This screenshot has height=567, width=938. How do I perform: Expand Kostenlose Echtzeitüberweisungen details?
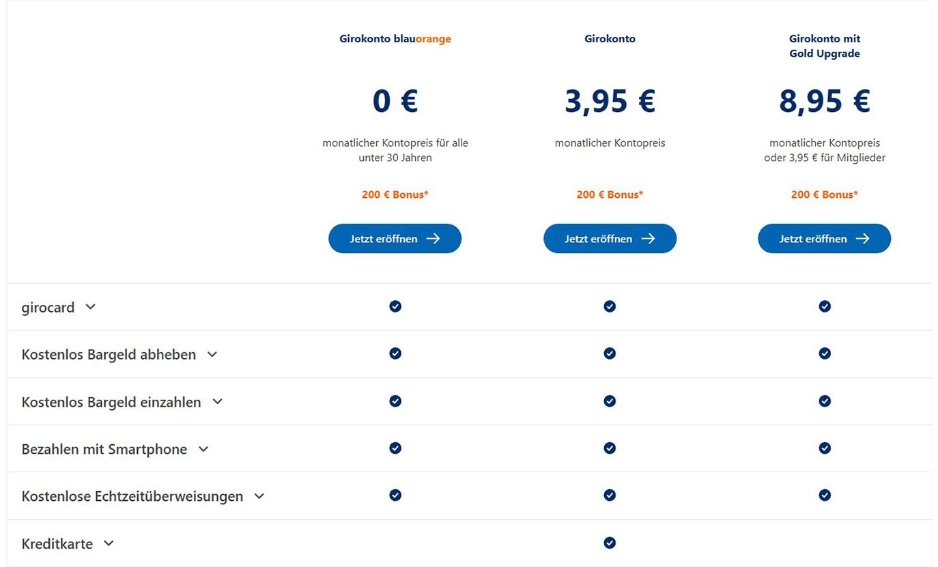[x=259, y=496]
